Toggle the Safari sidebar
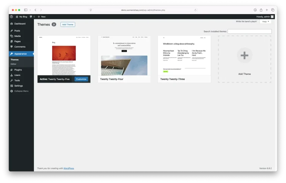 (26, 10)
